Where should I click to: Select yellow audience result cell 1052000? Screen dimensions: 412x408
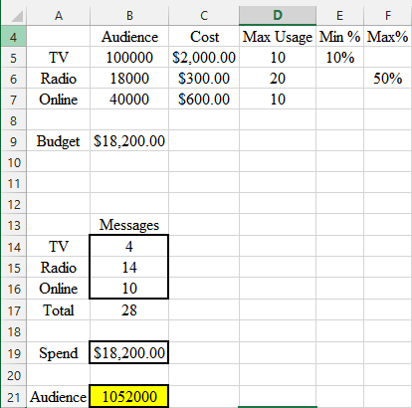click(129, 397)
